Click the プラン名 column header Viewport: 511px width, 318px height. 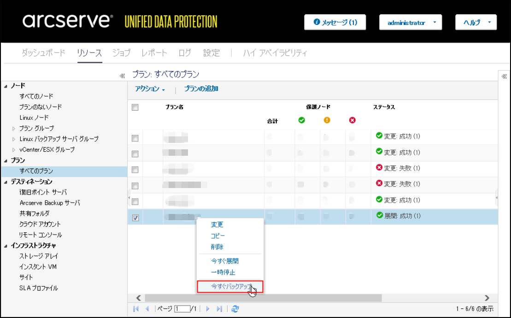(x=174, y=107)
